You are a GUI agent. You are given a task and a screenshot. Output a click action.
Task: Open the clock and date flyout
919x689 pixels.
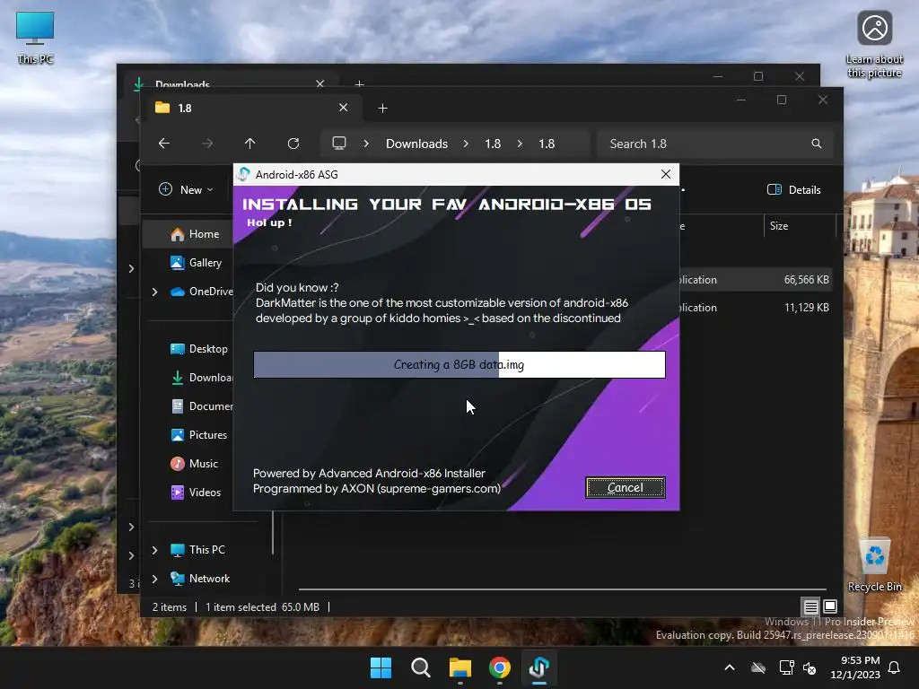(x=855, y=667)
